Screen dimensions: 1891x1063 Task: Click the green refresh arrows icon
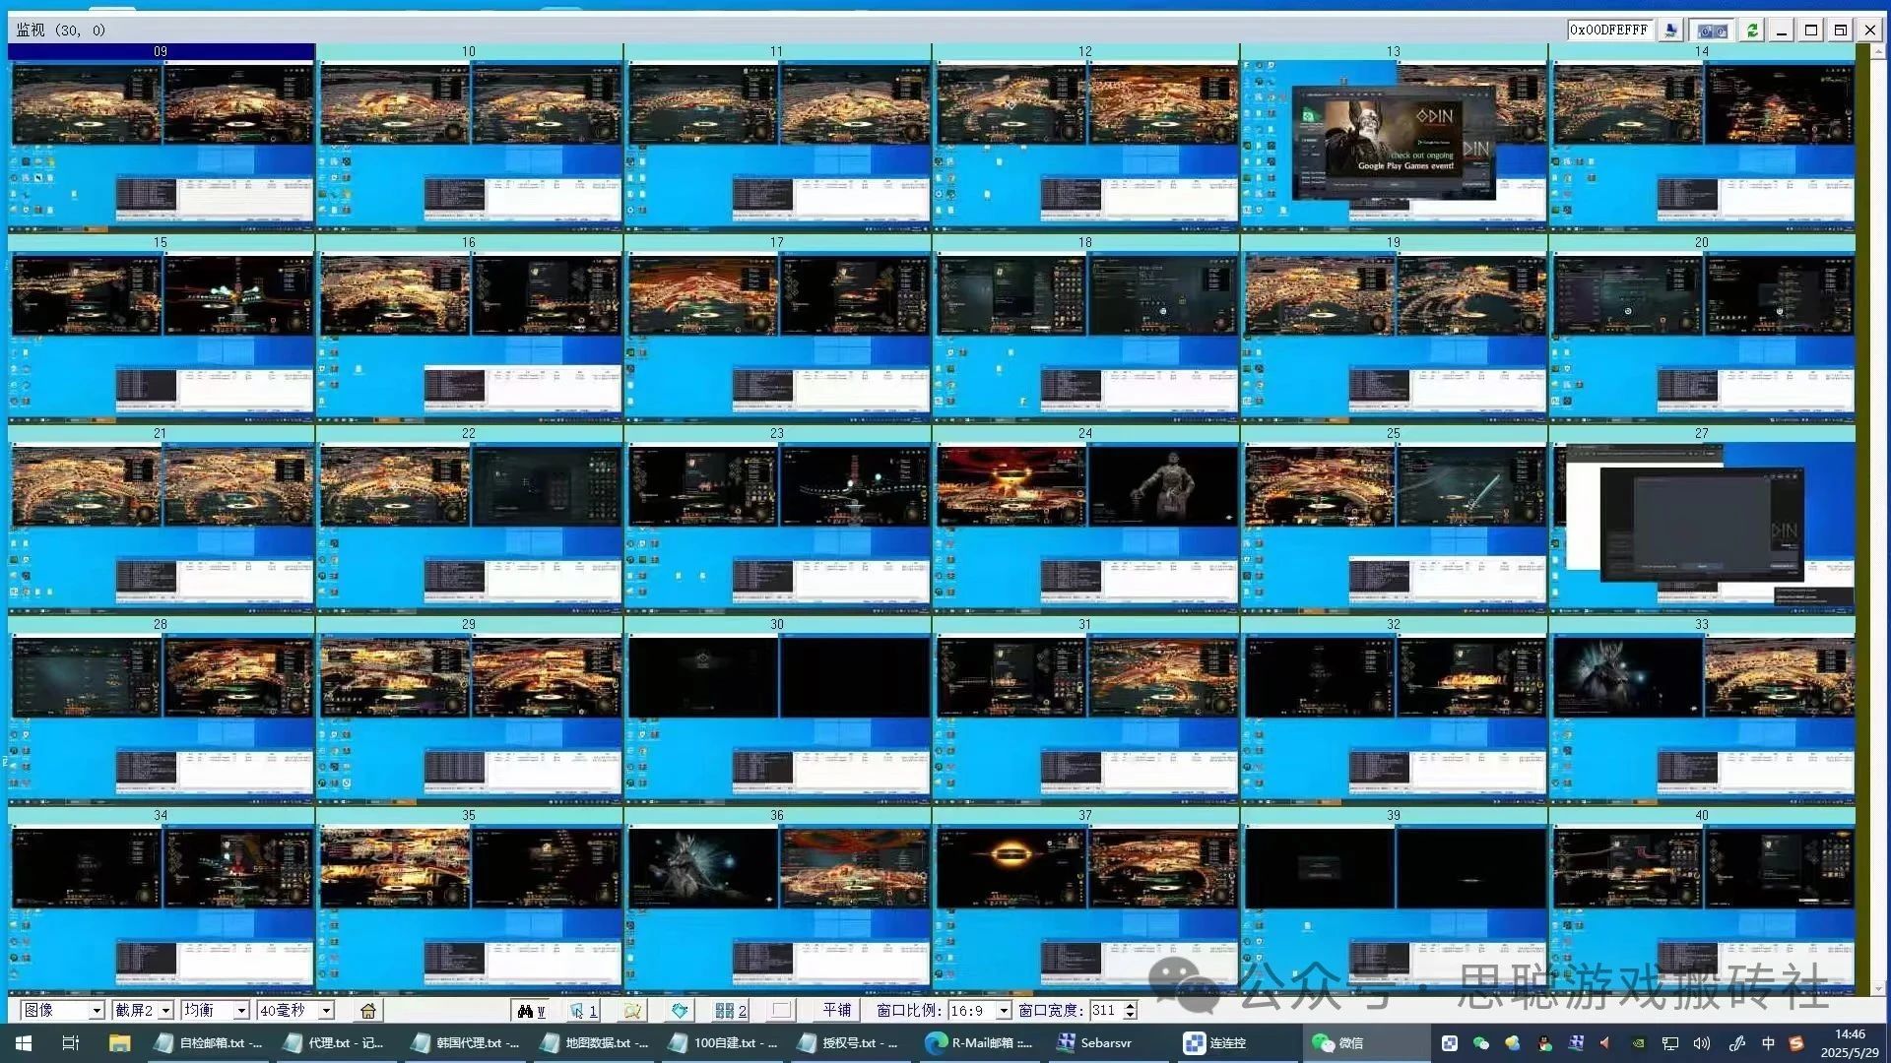(1752, 31)
